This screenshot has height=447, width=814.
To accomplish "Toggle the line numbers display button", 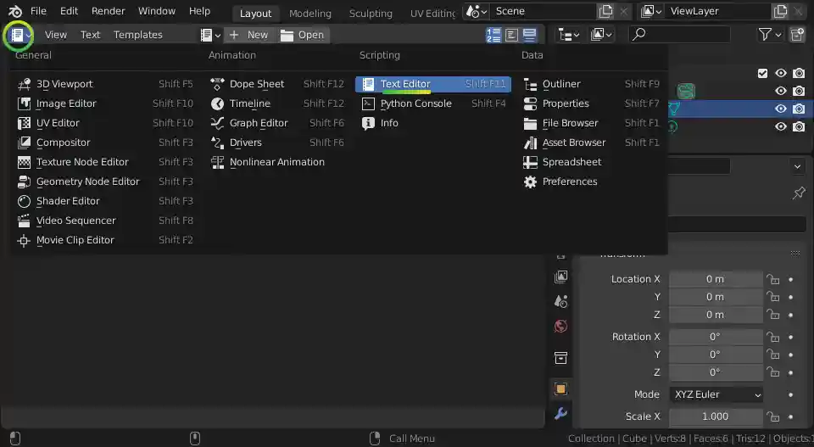I will point(493,35).
